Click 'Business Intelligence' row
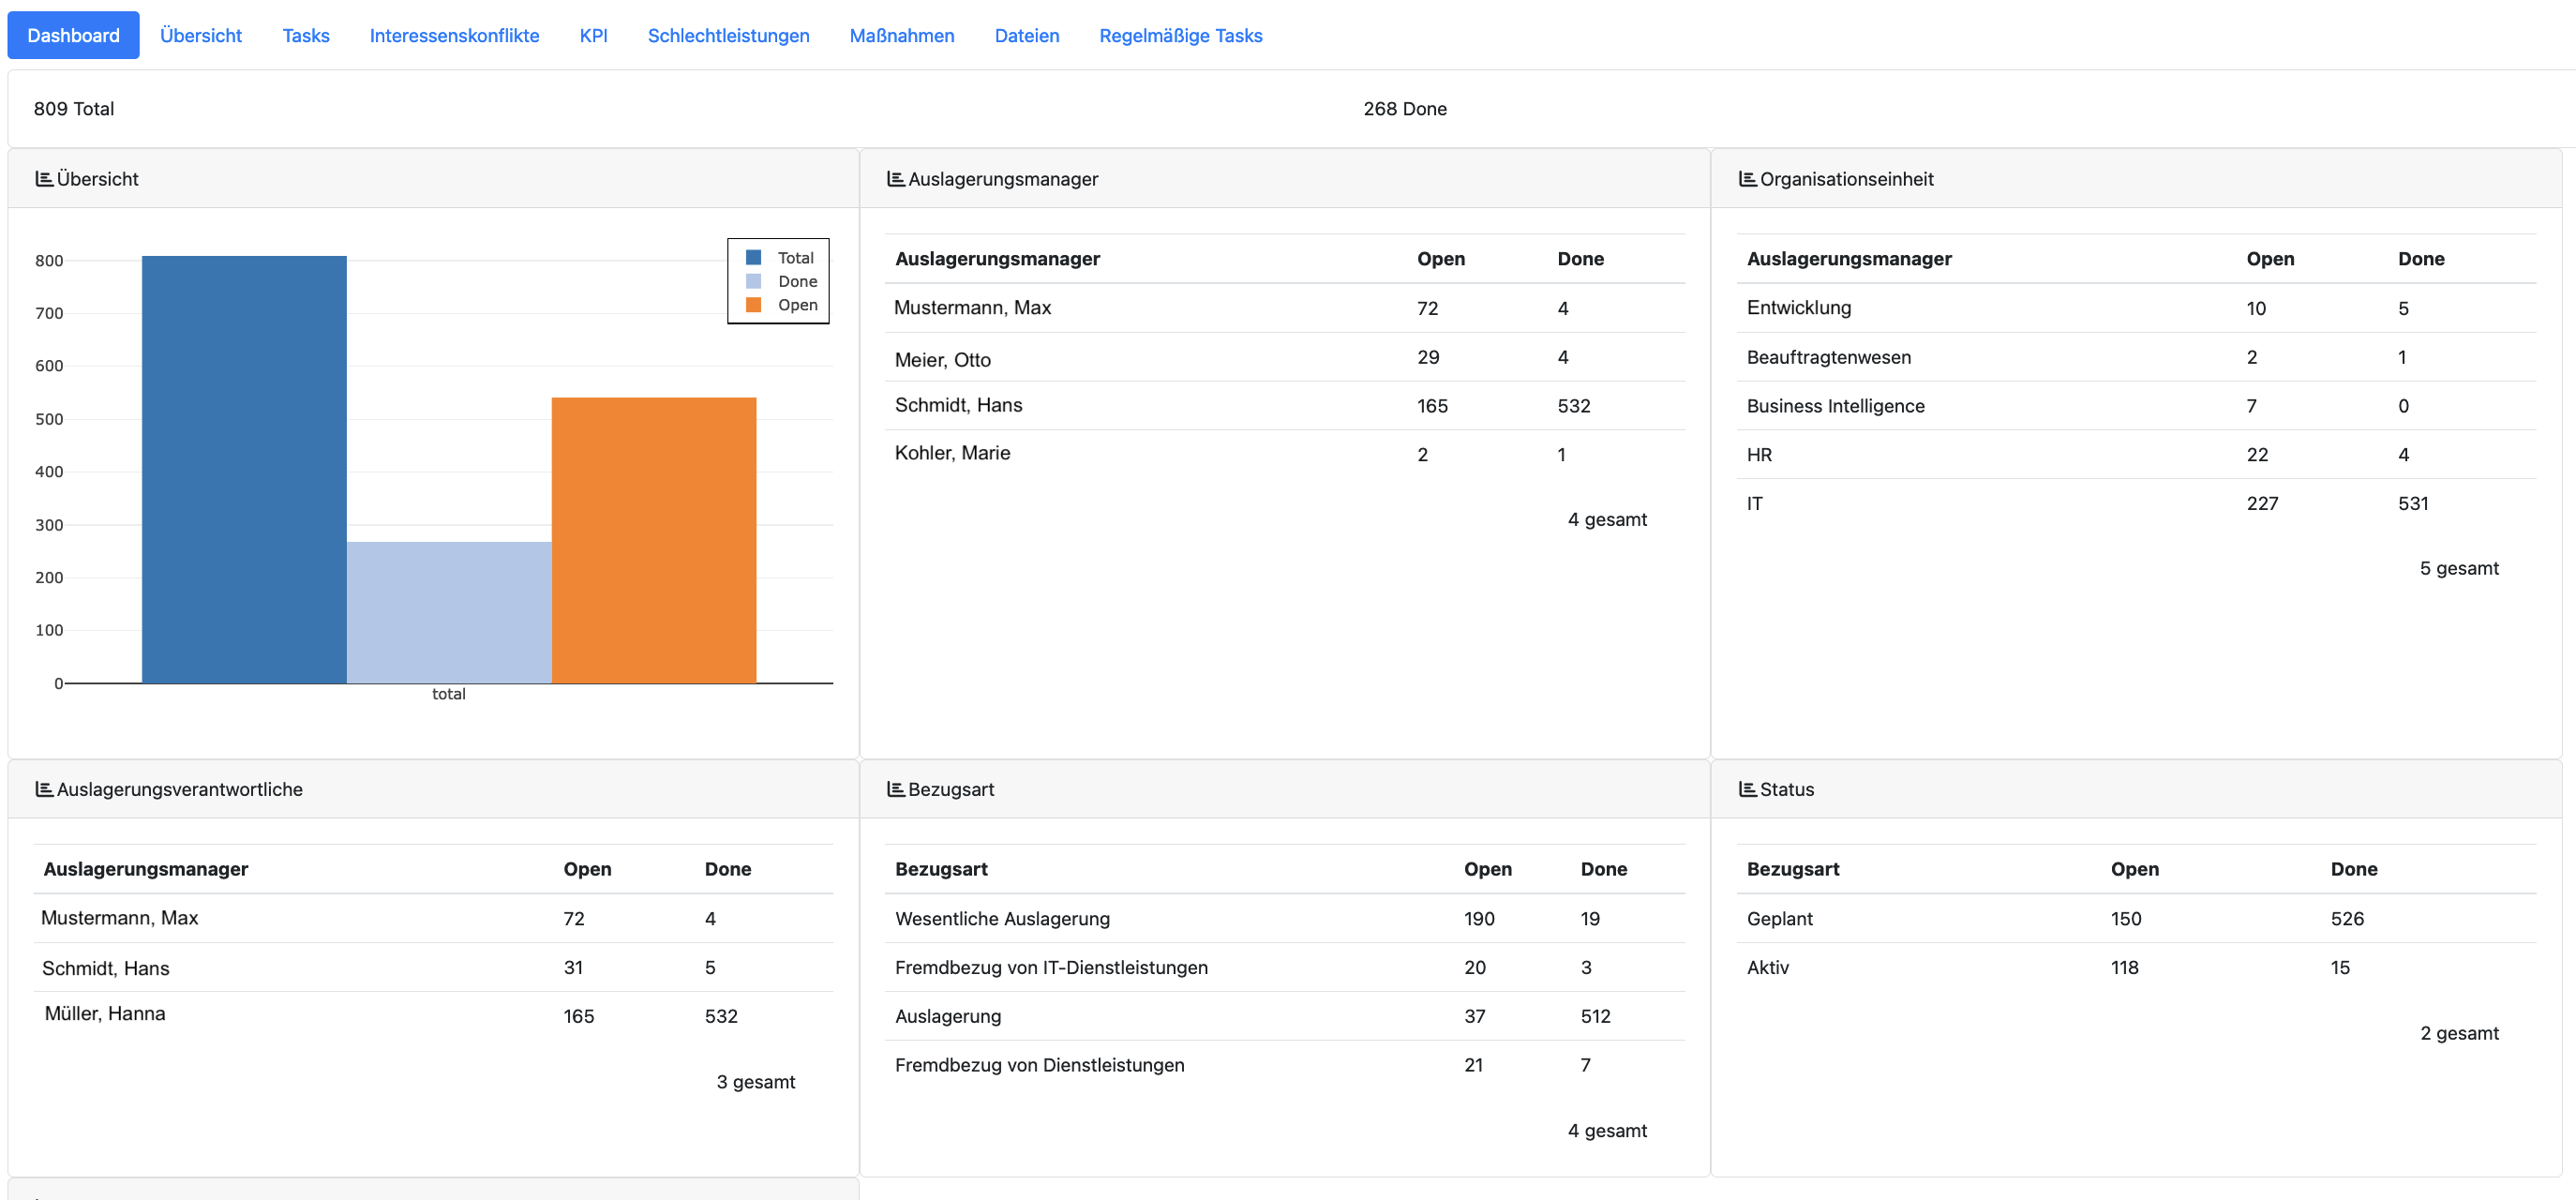This screenshot has height=1200, width=2576. [x=2136, y=406]
